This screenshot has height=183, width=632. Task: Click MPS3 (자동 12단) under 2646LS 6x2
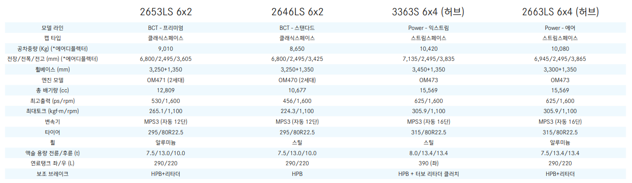click(x=297, y=122)
